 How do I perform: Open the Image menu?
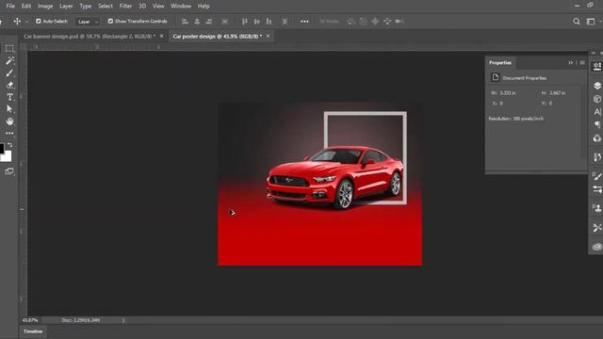coord(45,7)
